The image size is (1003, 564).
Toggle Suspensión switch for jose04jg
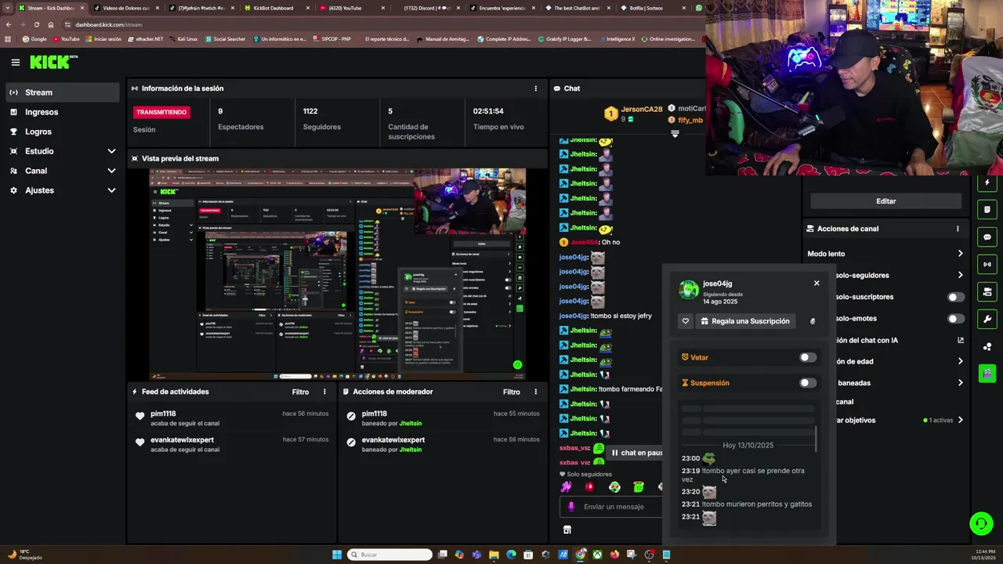point(808,383)
